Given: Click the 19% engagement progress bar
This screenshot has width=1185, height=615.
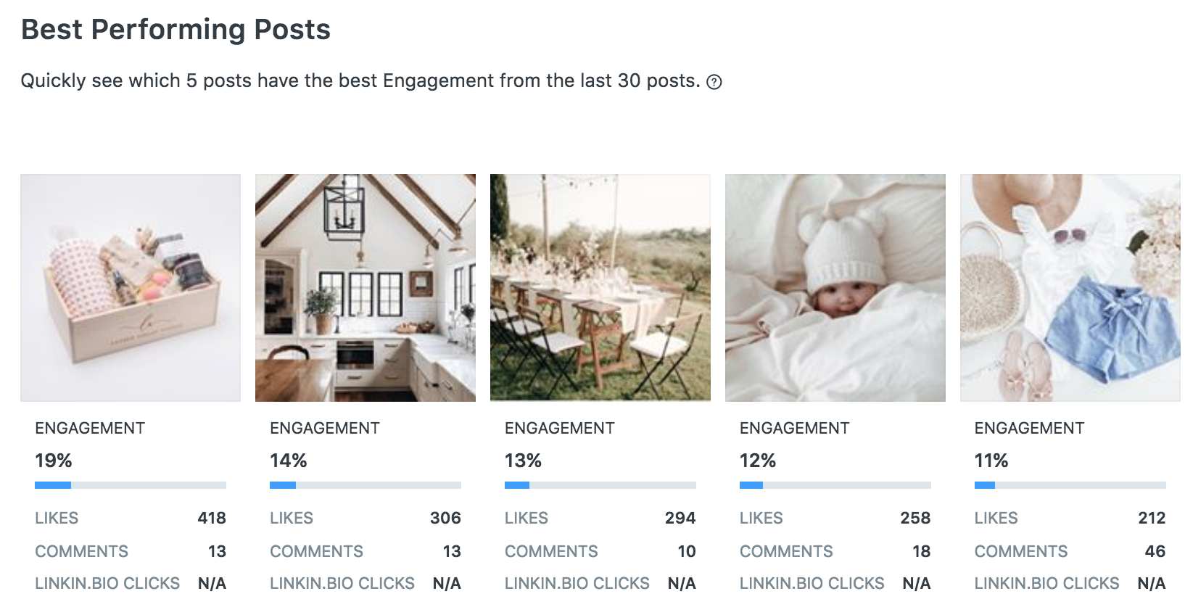Looking at the screenshot, I should click(x=131, y=485).
